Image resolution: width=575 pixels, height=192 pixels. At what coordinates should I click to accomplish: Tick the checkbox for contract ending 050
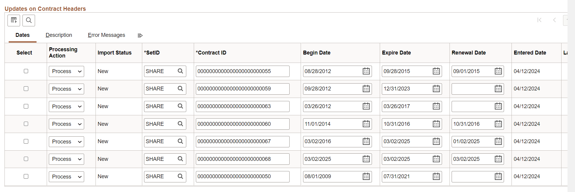pyautogui.click(x=26, y=176)
